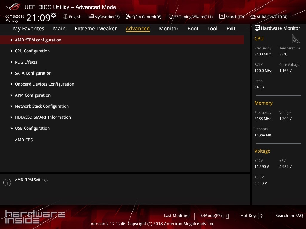Image resolution: width=306 pixels, height=229 pixels.
Task: Open Qfan Control(F6)
Action: [144, 17]
